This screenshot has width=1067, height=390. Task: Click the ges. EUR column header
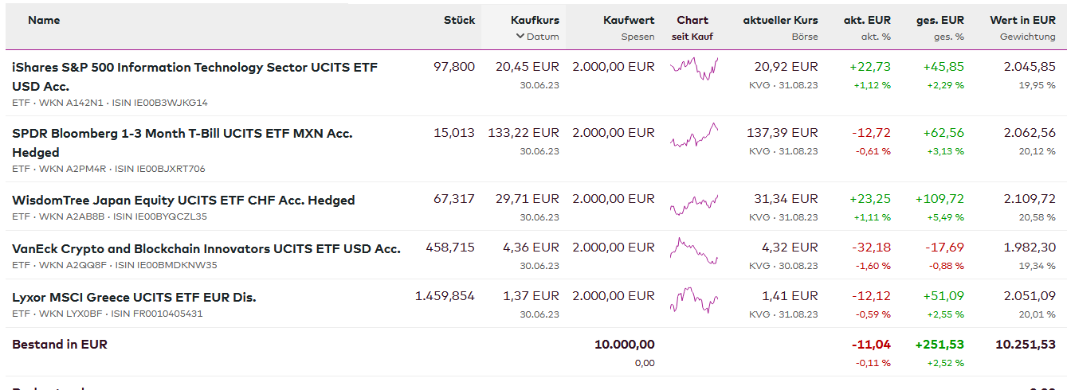coord(940,20)
